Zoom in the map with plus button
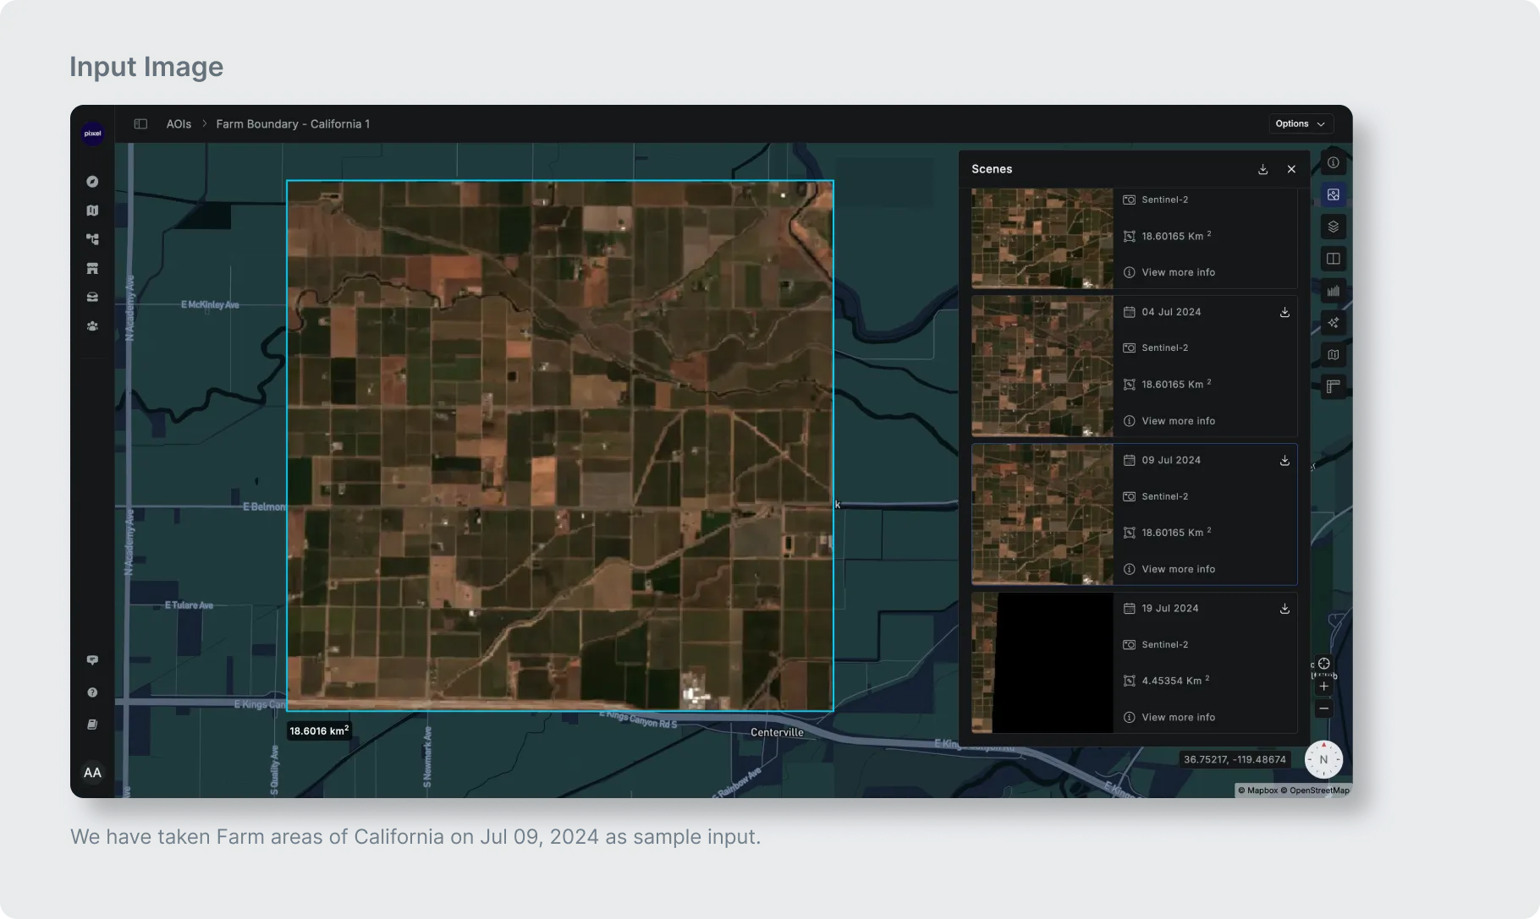The height and width of the screenshot is (919, 1540). point(1324,687)
